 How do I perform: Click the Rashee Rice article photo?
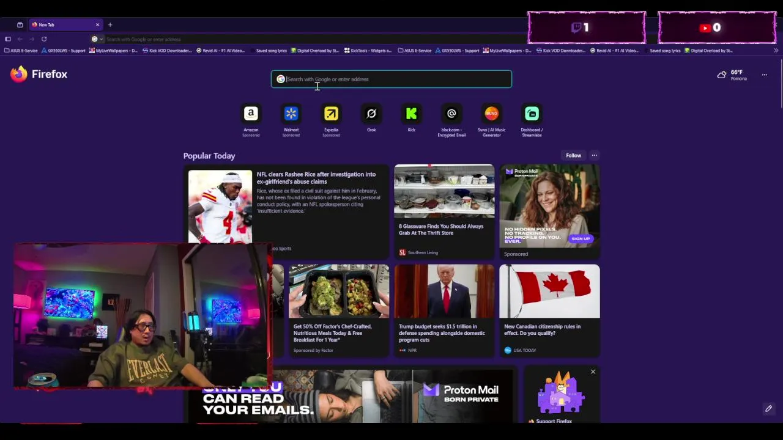(x=220, y=206)
